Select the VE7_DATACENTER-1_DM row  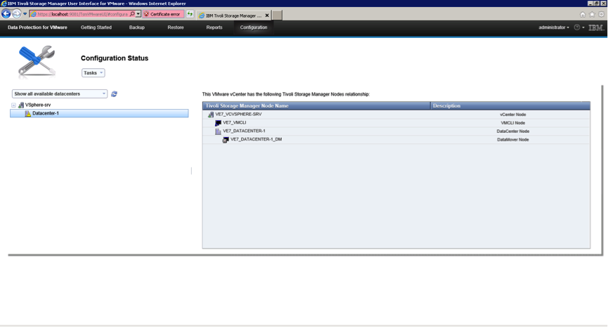click(396, 140)
